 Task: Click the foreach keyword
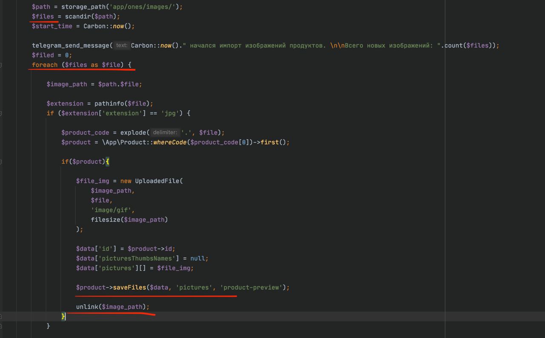point(45,65)
